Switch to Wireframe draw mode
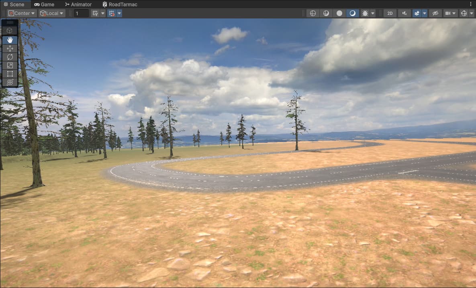476x288 pixels. (313, 13)
